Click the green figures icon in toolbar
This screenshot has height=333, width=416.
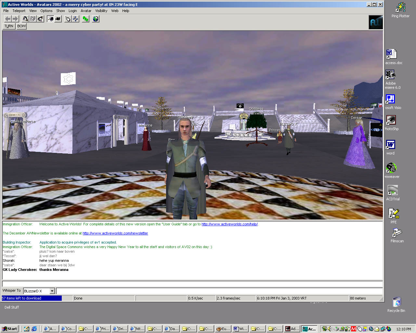coord(85,19)
